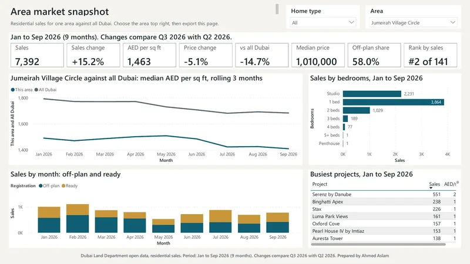Select the 2 beds bar

pyautogui.click(x=357, y=110)
